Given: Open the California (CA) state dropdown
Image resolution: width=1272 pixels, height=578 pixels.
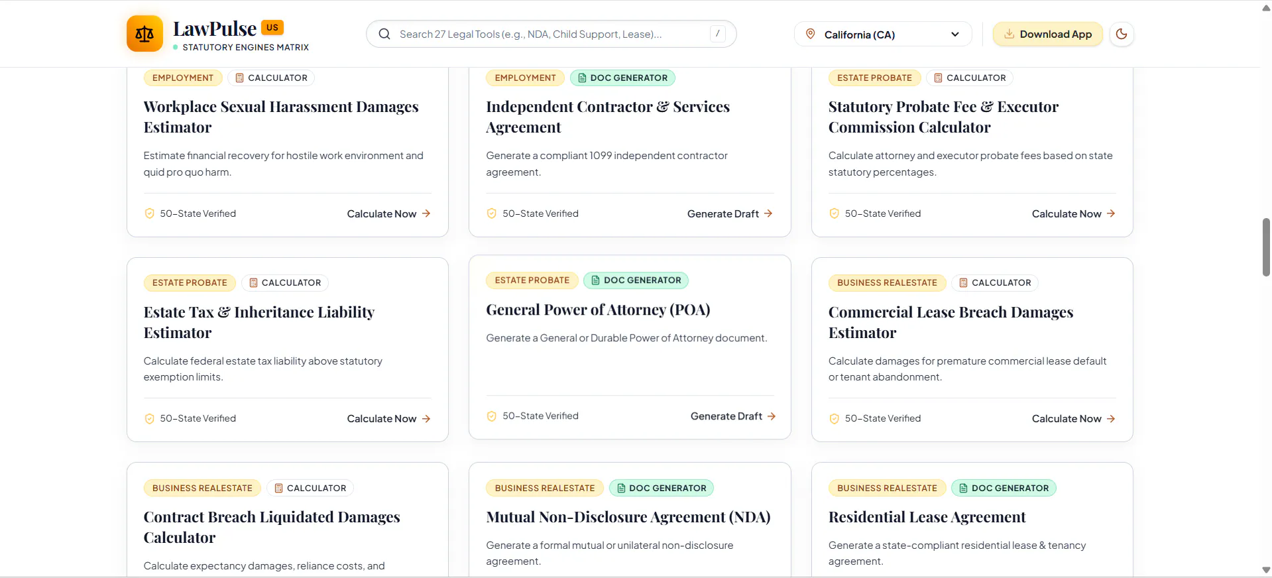Looking at the screenshot, I should (883, 34).
